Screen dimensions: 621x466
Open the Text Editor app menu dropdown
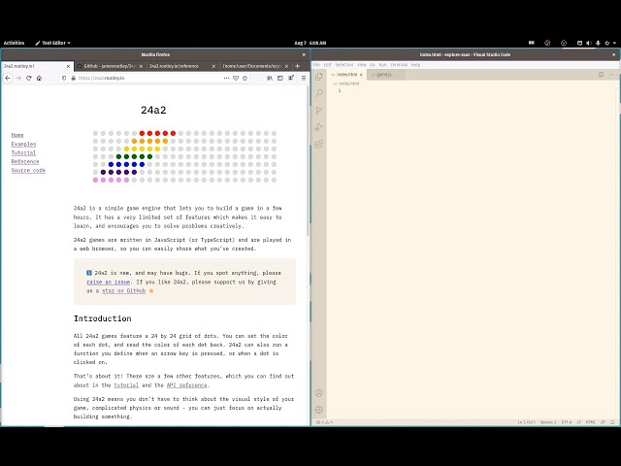51,43
